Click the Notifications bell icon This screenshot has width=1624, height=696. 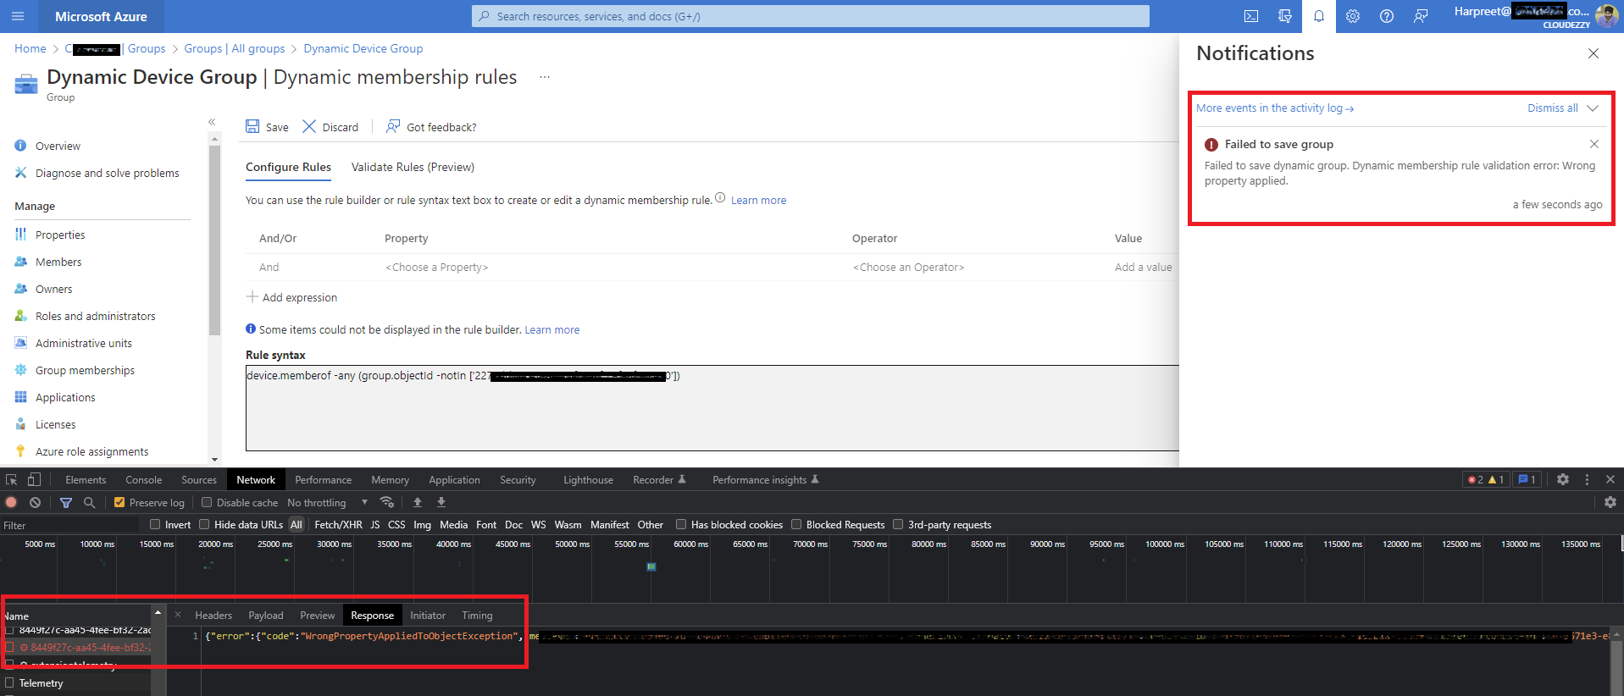click(1319, 16)
